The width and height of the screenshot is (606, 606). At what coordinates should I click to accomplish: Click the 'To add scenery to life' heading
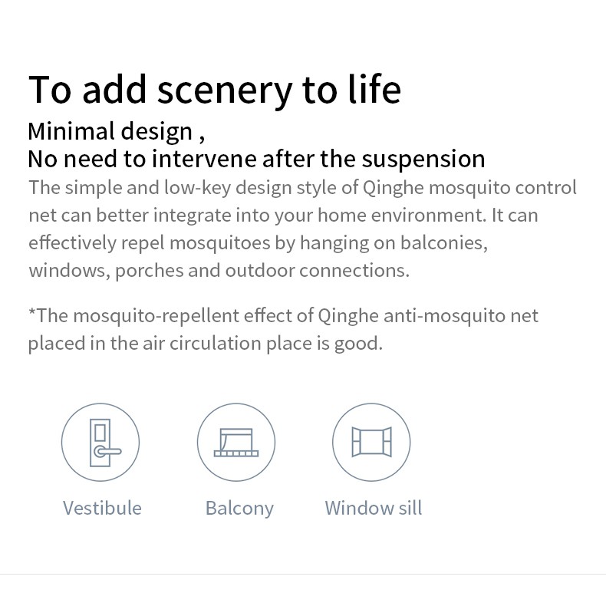point(215,91)
